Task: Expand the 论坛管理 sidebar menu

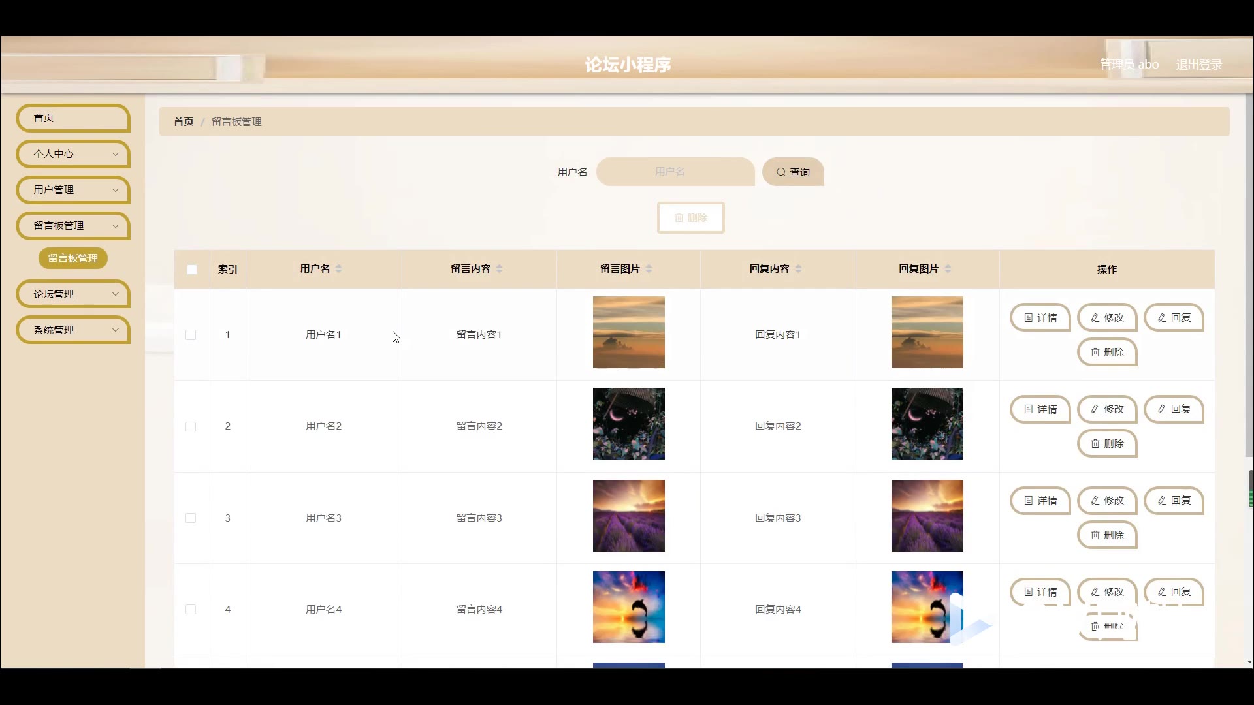Action: (x=72, y=294)
